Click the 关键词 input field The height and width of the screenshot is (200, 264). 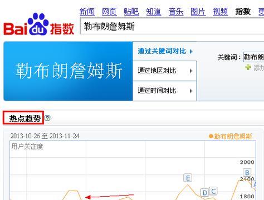tap(253, 57)
